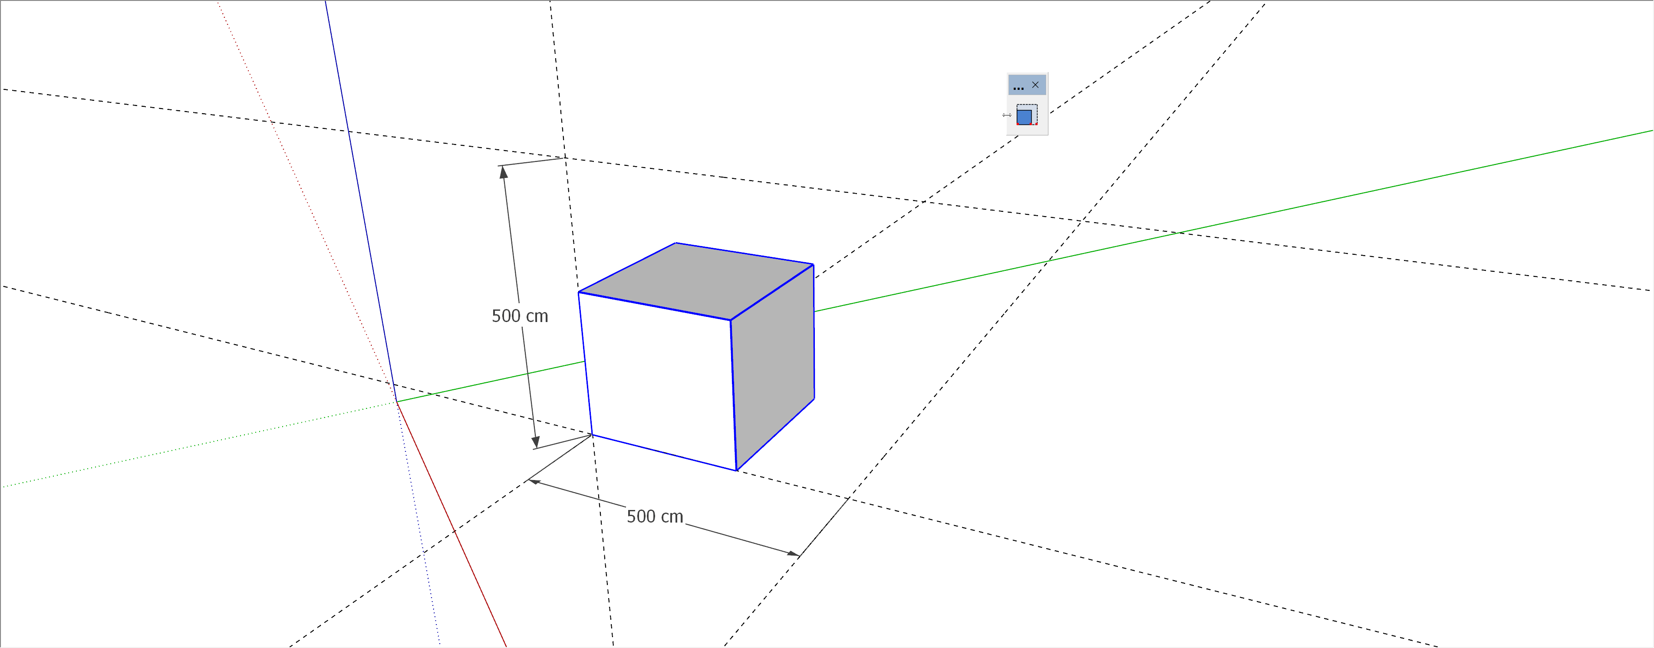Click the cube's bottom-left front corner
This screenshot has width=1654, height=648.
[x=592, y=435]
